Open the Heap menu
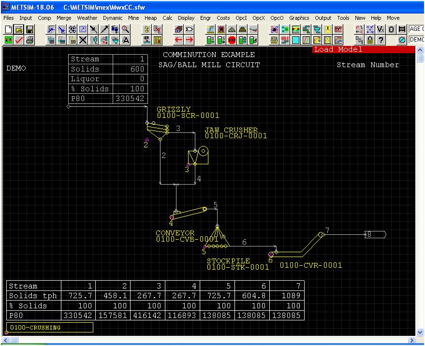The width and height of the screenshot is (425, 346). pos(151,18)
